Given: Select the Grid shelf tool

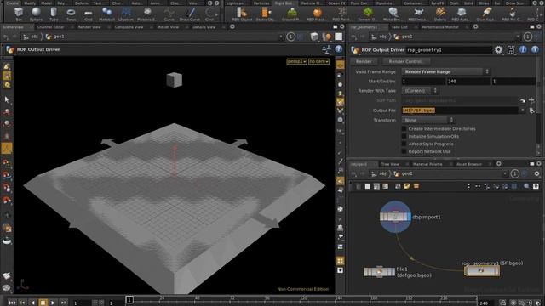Looking at the screenshot, I should click(89, 14).
